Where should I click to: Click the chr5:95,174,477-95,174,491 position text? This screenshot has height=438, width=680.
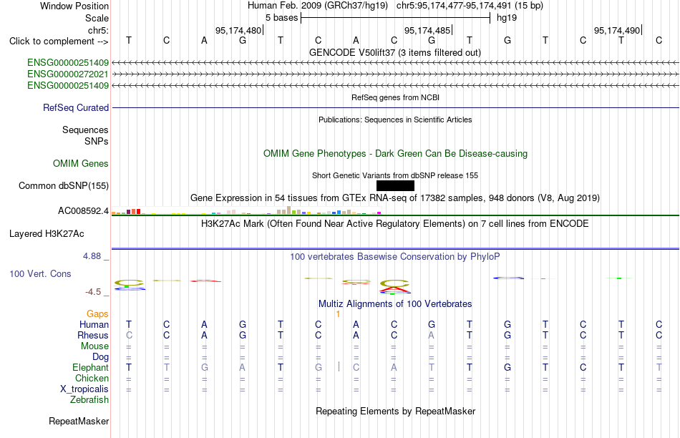coord(470,6)
